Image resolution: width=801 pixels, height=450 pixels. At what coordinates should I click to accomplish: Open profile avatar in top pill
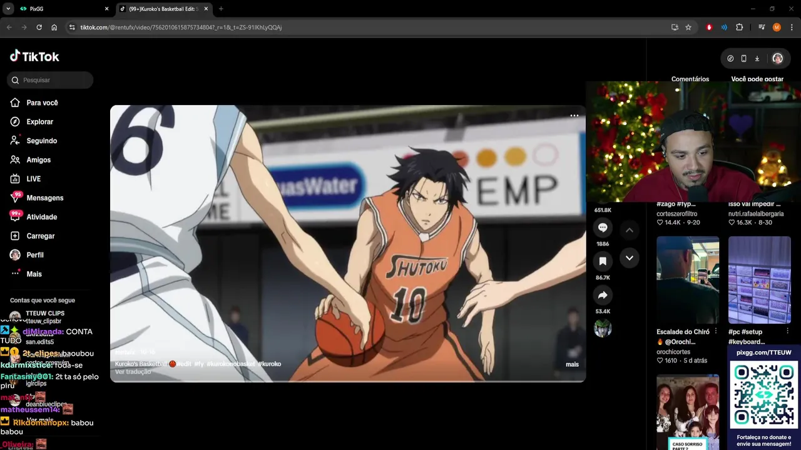point(777,58)
